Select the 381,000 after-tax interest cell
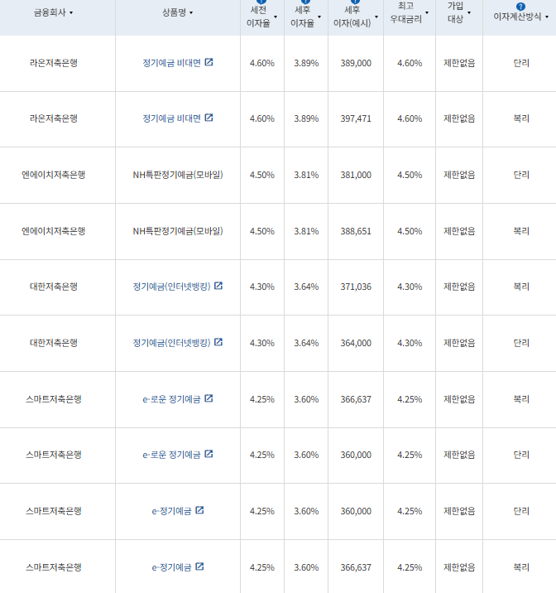 coord(356,175)
